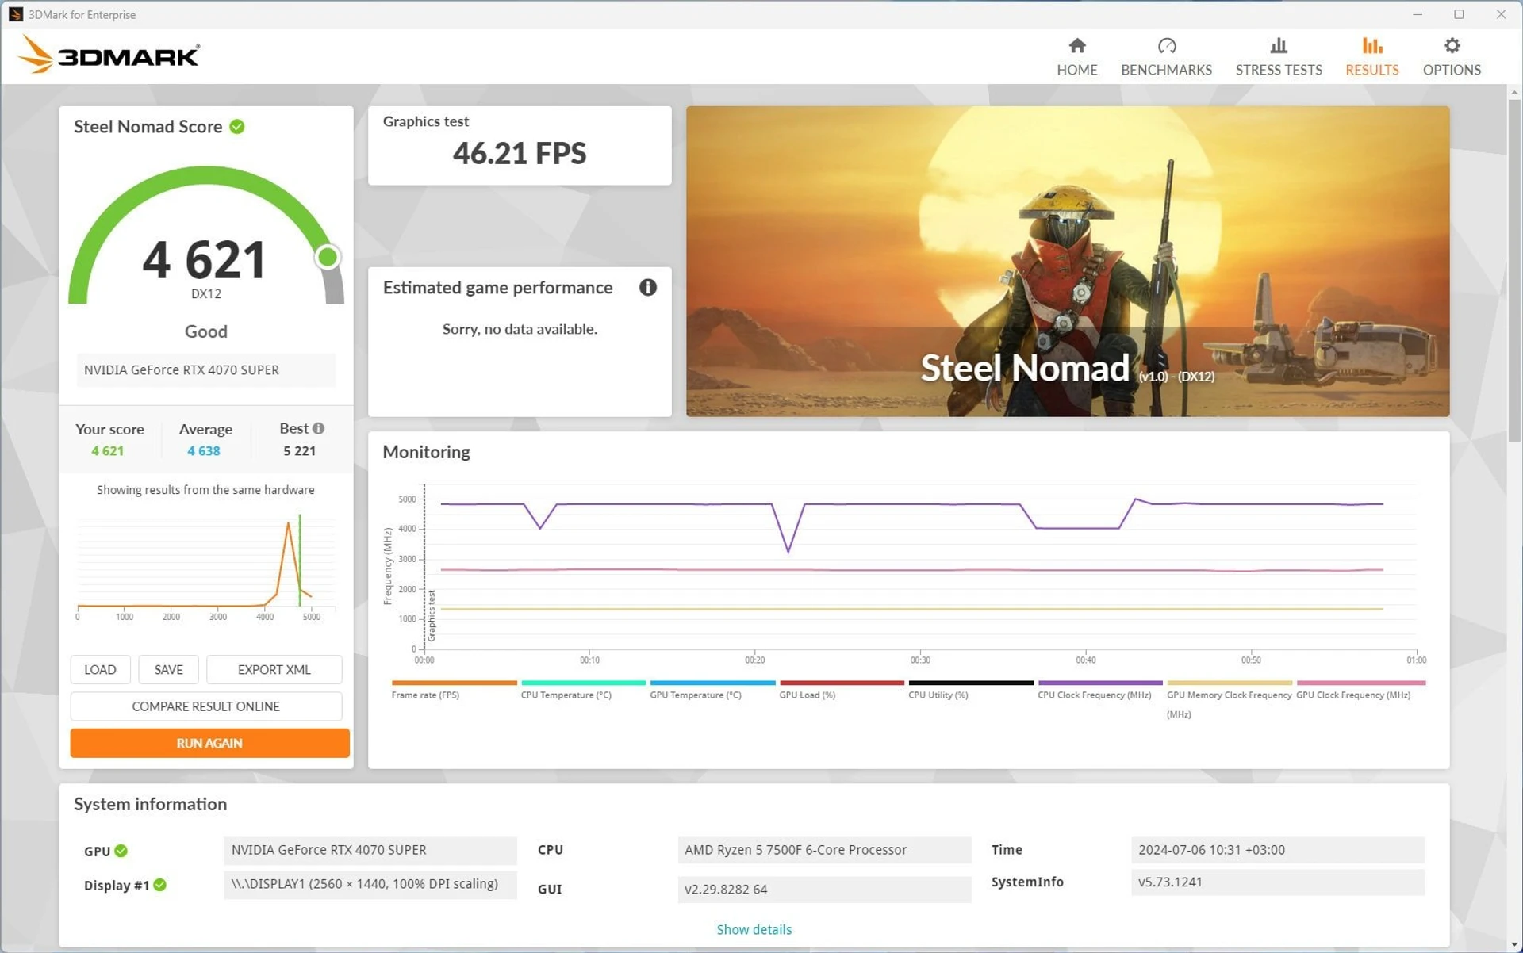This screenshot has height=953, width=1523.
Task: Click the green check next to GPU label
Action: tap(121, 851)
